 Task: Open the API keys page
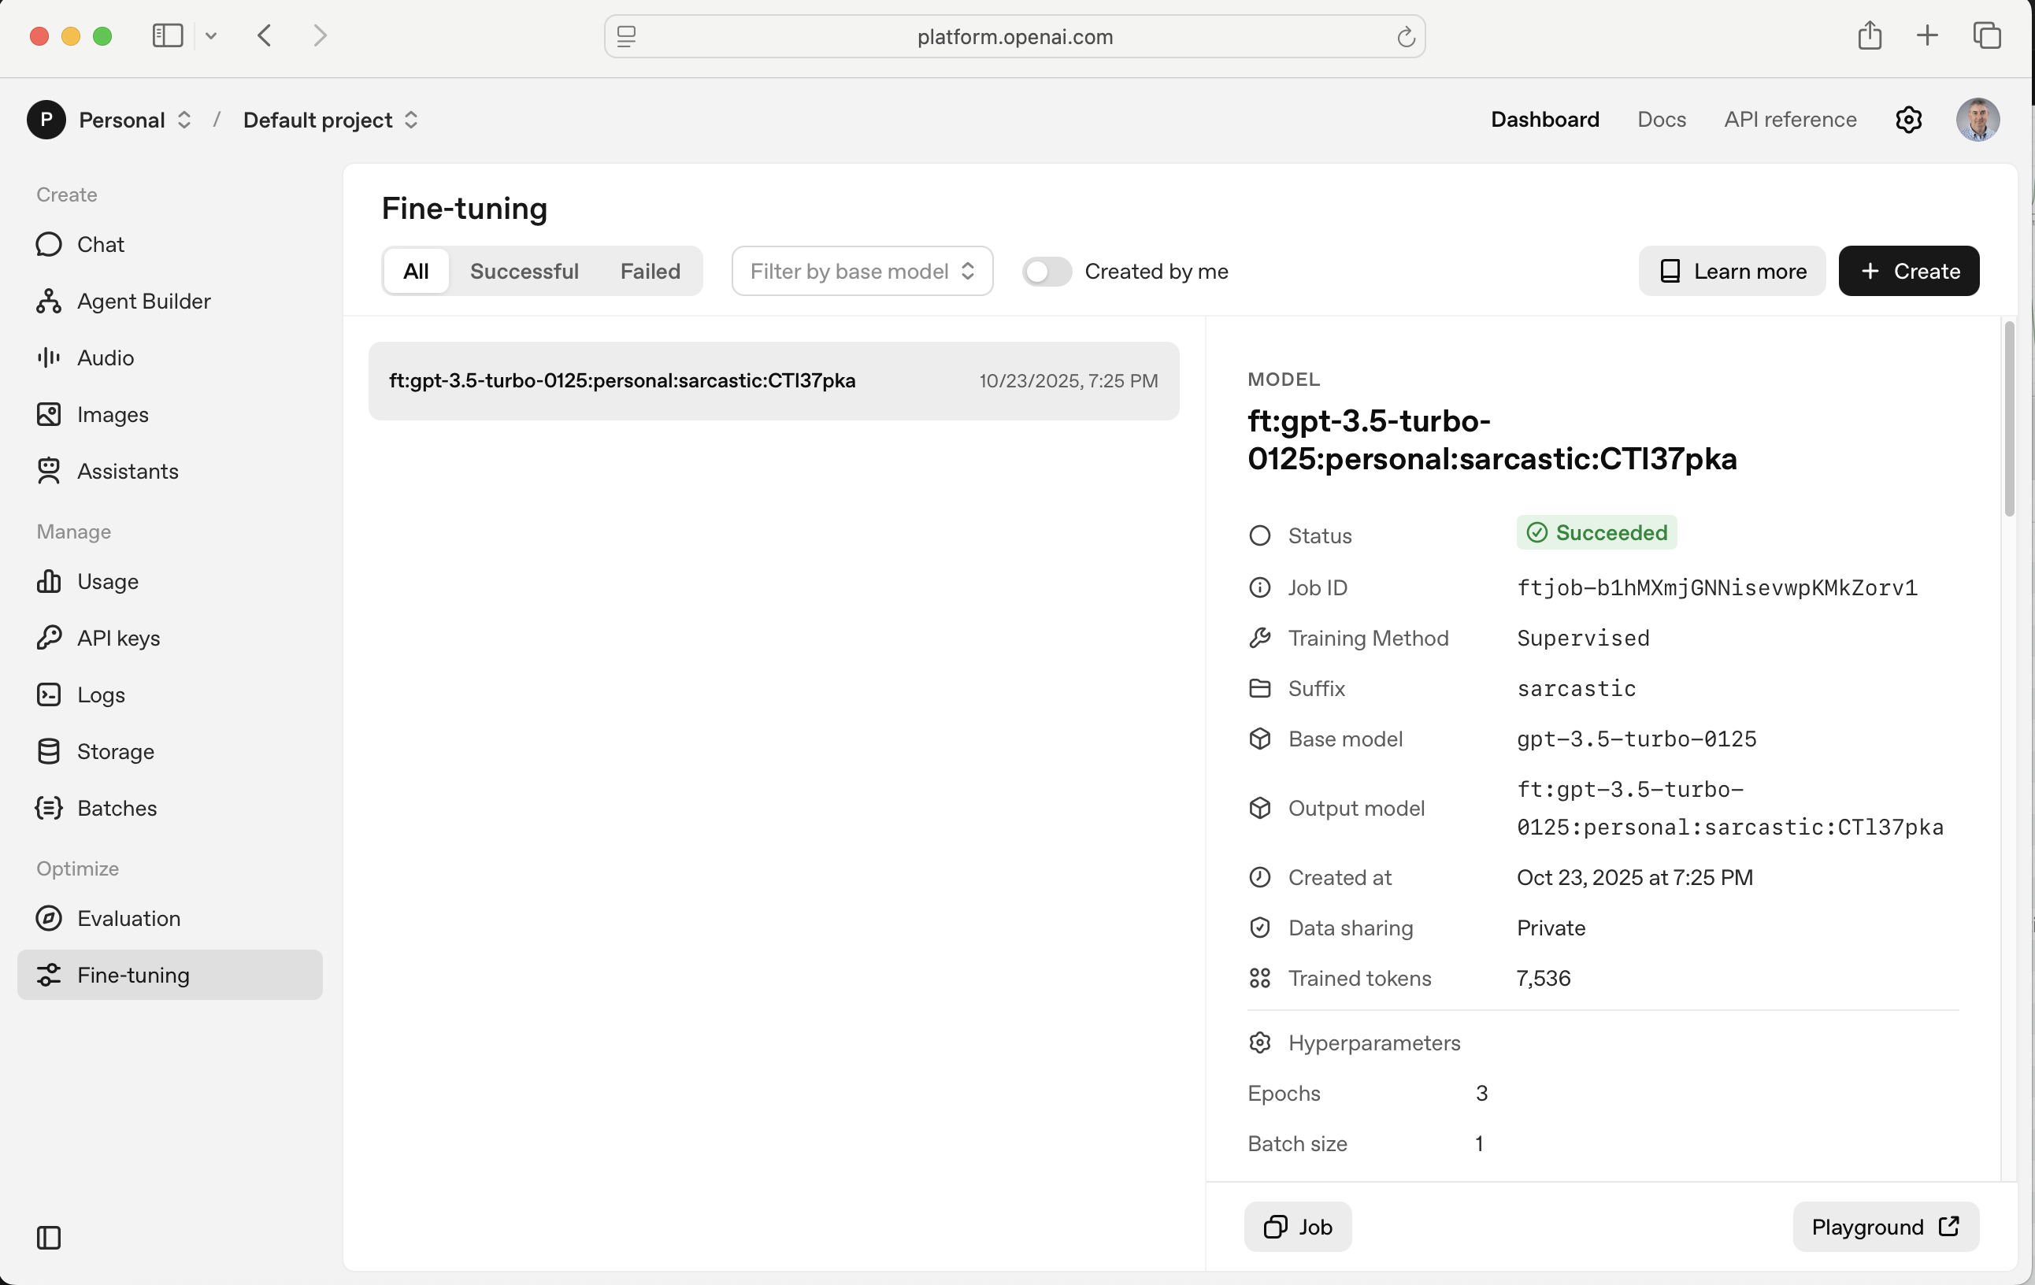[x=117, y=639]
